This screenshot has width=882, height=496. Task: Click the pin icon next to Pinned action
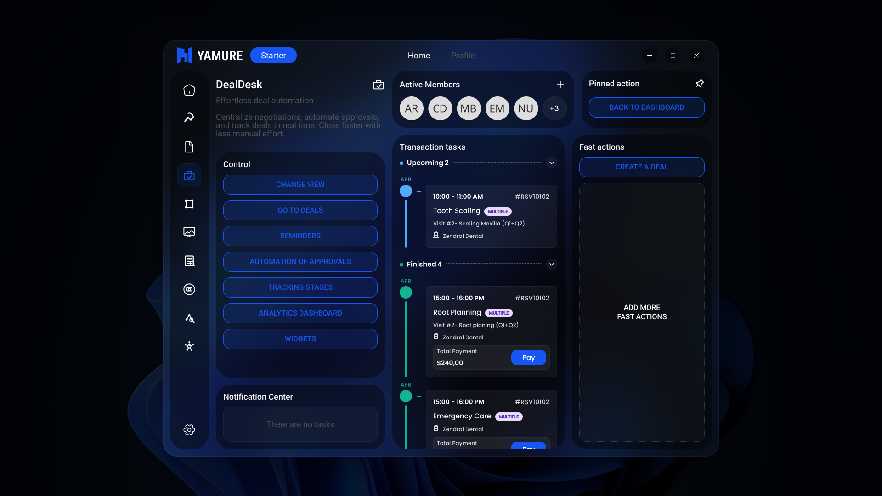coord(700,83)
